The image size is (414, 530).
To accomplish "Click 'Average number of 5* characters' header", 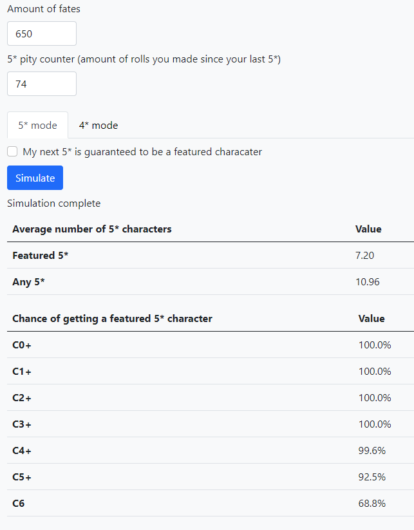I will coord(92,229).
